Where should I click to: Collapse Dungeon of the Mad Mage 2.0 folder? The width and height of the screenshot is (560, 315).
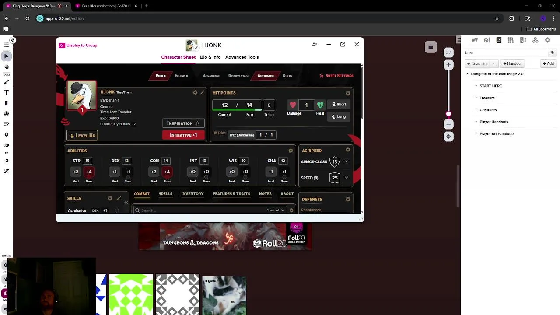(467, 74)
